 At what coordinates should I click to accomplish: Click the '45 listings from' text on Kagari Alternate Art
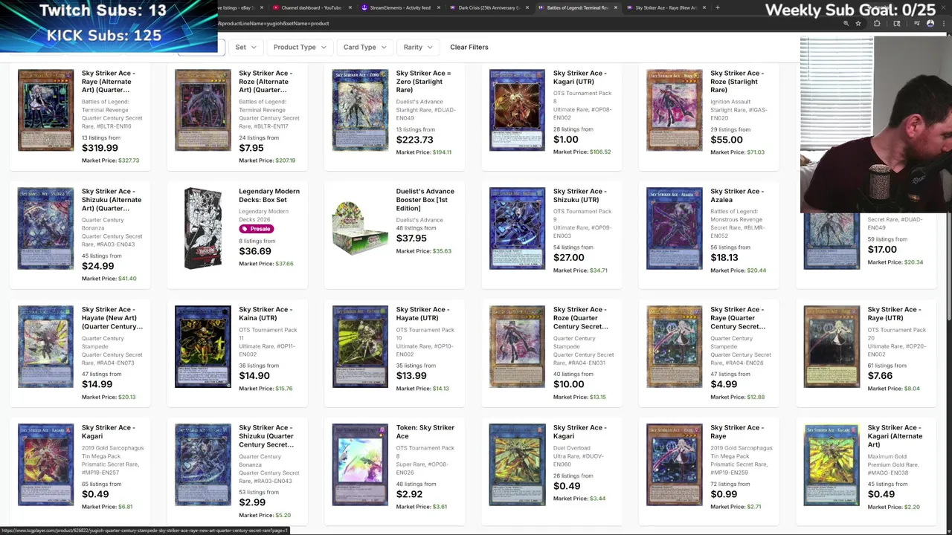pyautogui.click(x=887, y=484)
